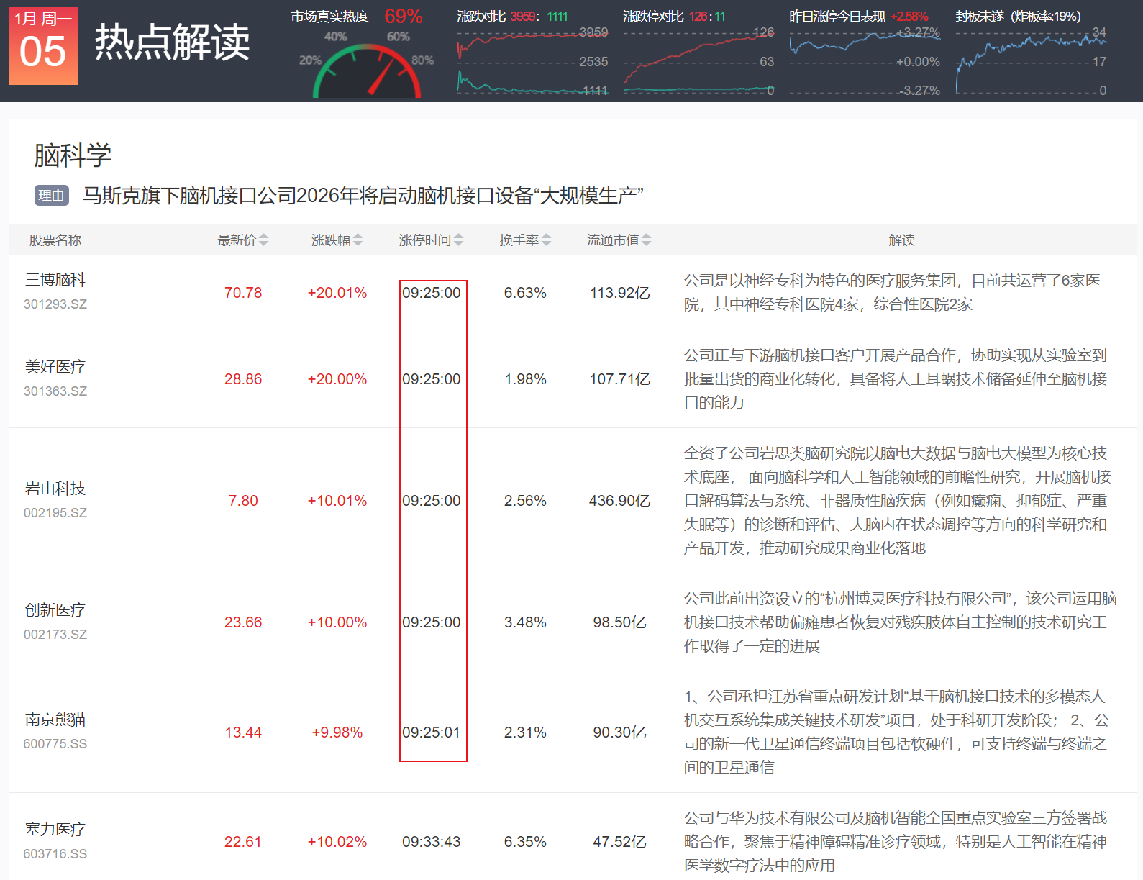Click the 1月05 date badge
The image size is (1143, 880).
(43, 46)
